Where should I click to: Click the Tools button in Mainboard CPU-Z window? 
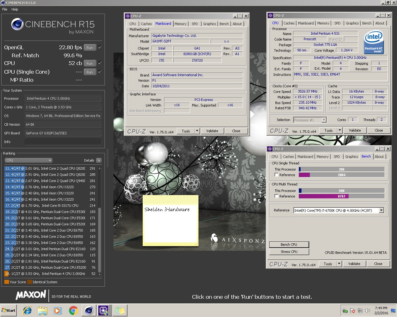click(x=186, y=131)
